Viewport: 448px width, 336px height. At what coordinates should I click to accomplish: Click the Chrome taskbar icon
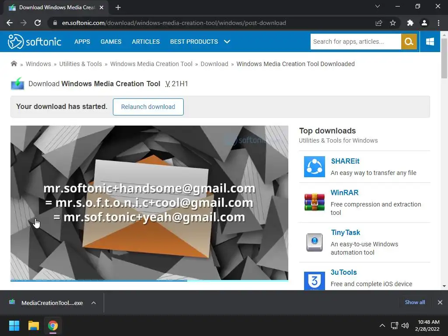pos(53,325)
